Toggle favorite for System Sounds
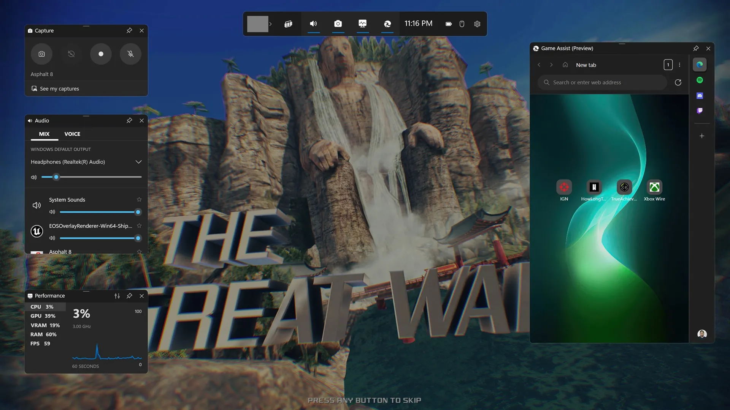The image size is (730, 410). pos(139,200)
